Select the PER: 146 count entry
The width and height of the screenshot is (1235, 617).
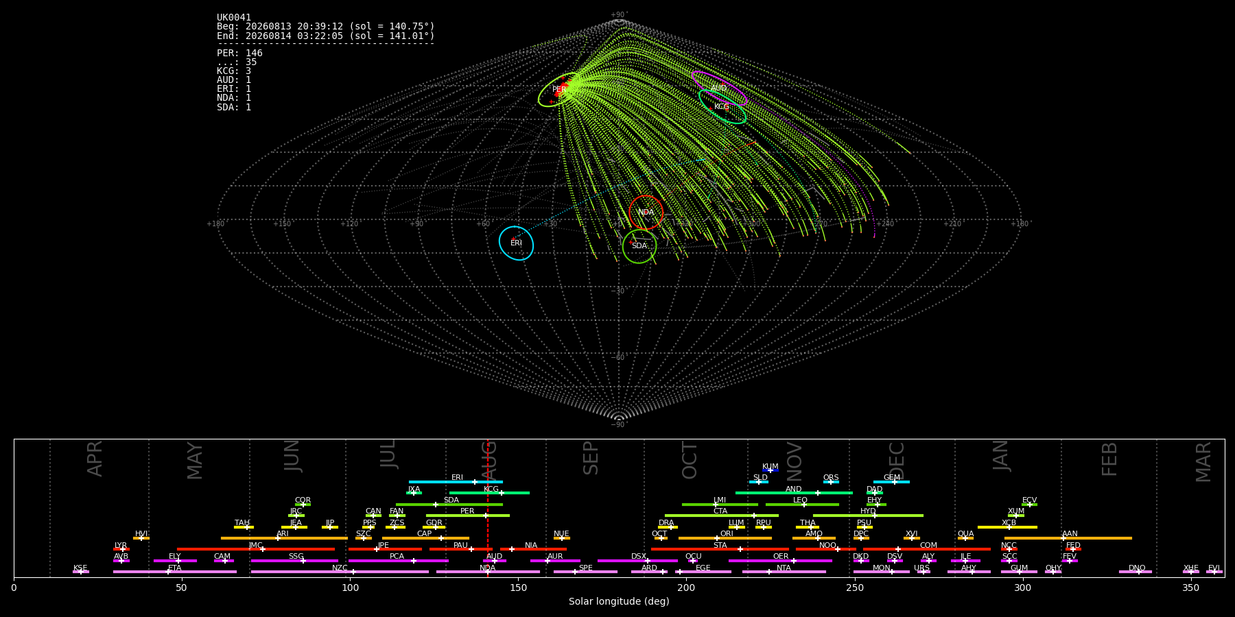239,53
